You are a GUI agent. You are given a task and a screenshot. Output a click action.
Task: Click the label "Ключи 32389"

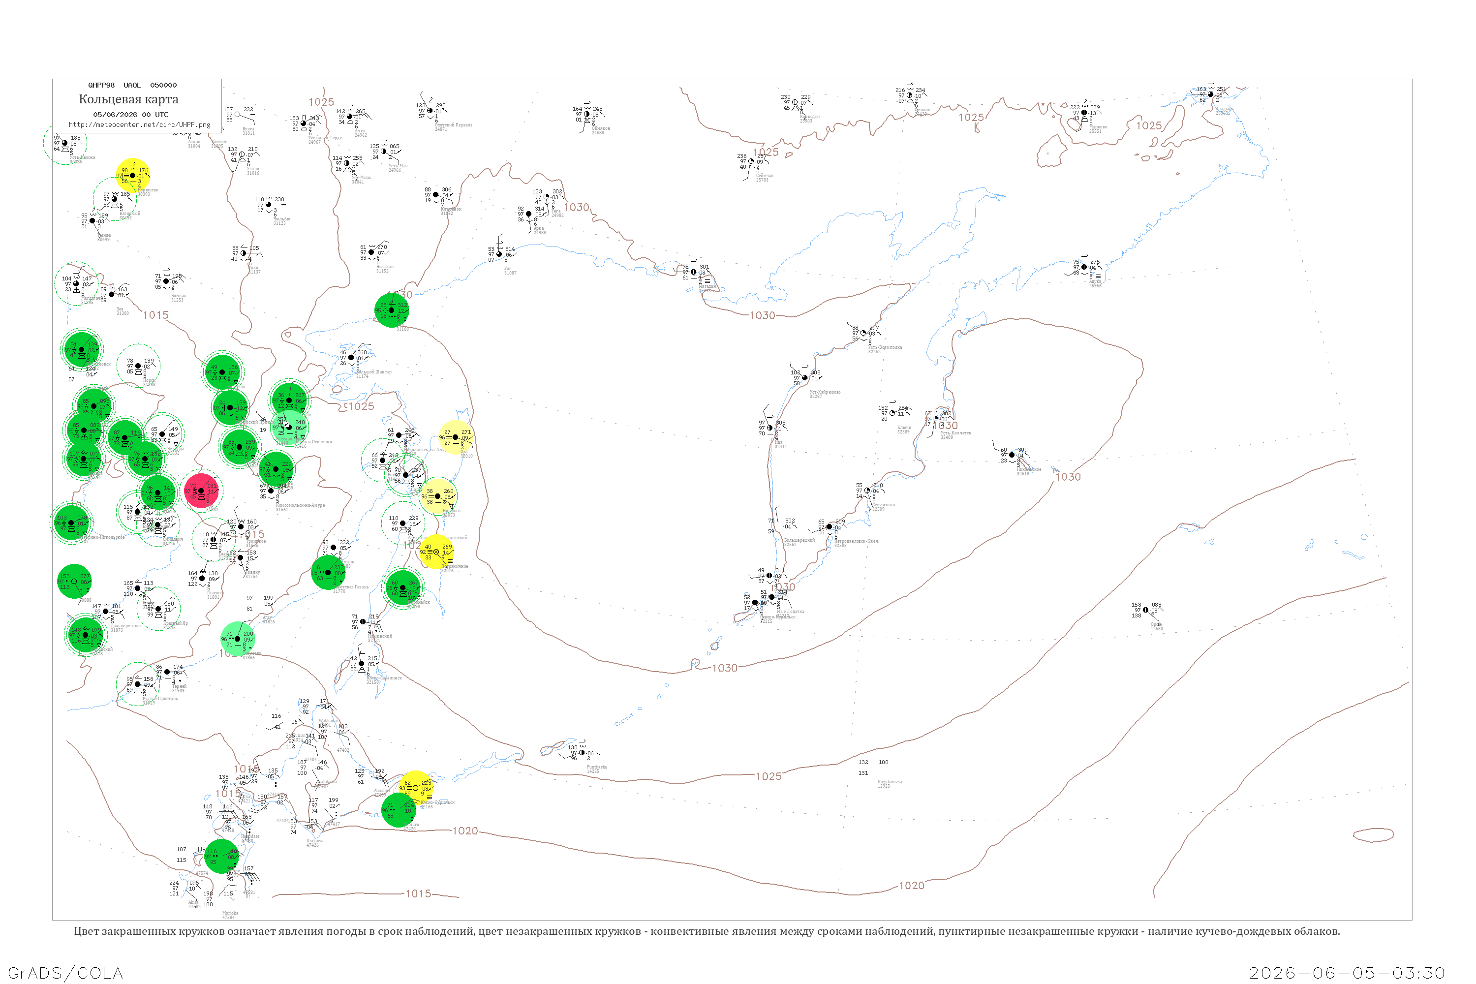click(904, 430)
